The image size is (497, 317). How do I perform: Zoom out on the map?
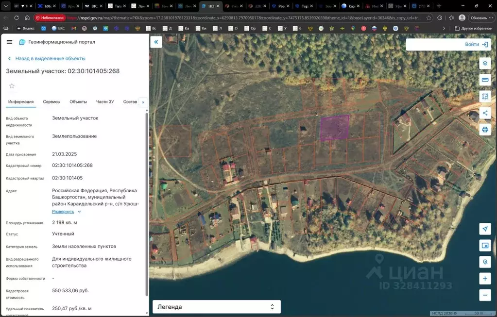coord(484,295)
